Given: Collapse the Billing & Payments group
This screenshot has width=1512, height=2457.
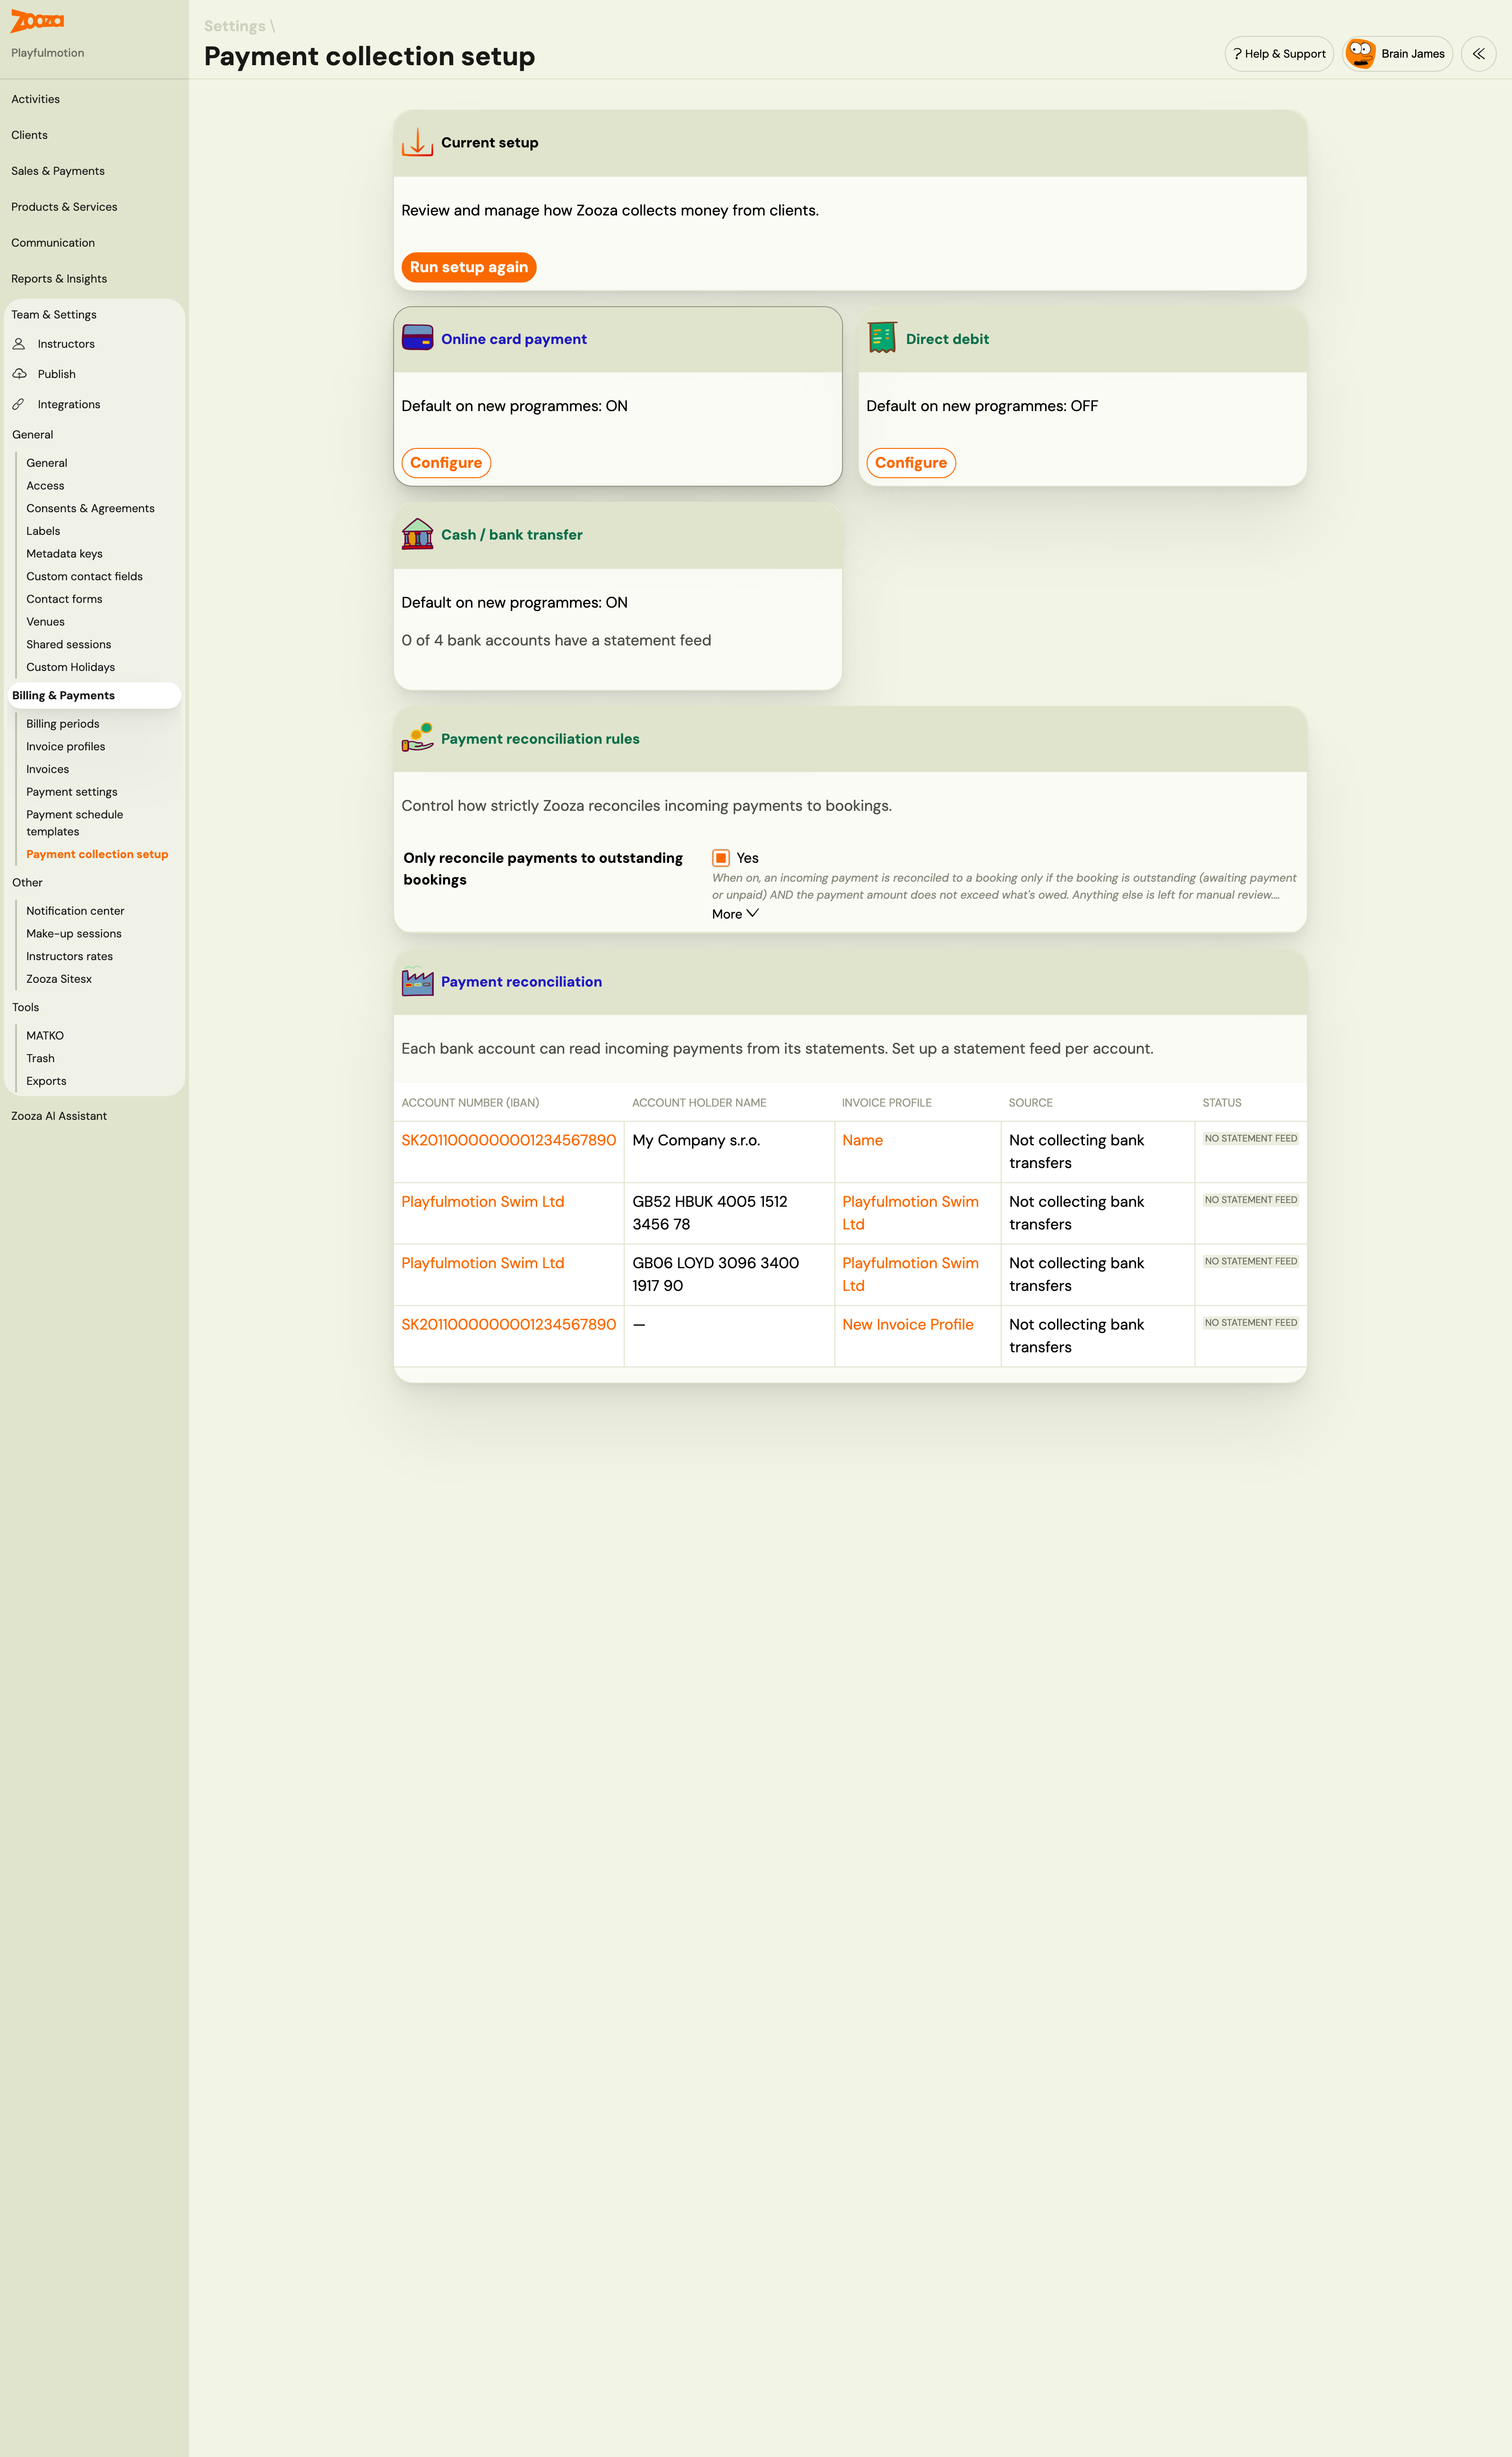Looking at the screenshot, I should click(x=94, y=695).
